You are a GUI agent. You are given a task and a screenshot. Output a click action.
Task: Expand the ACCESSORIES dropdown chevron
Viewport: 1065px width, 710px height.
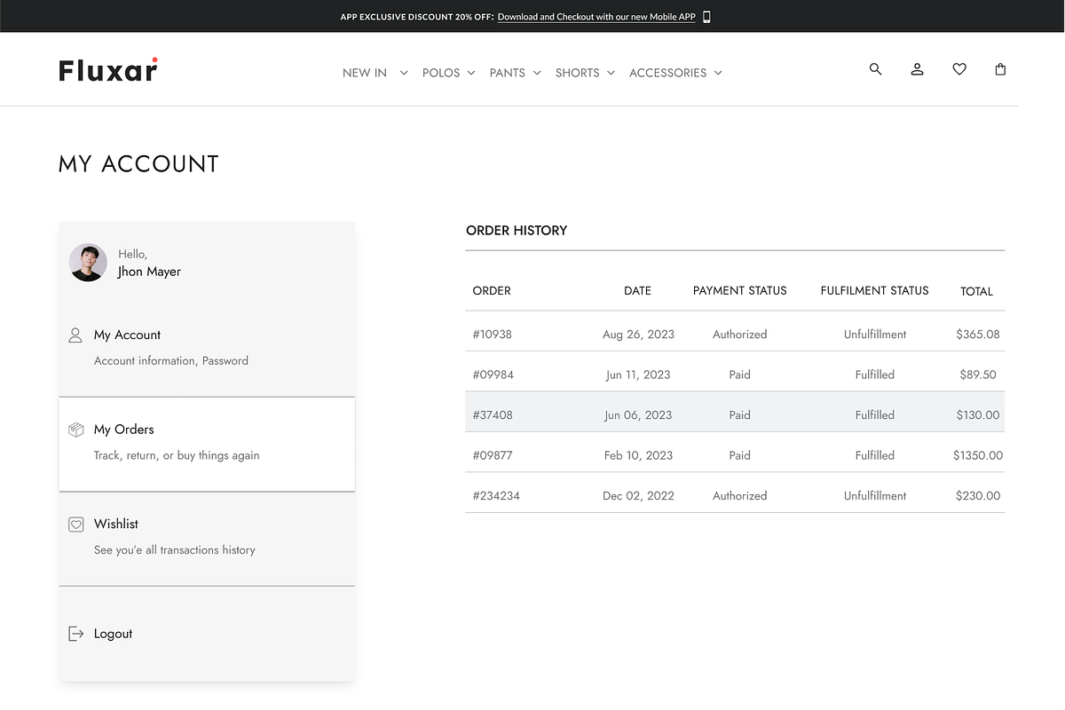click(x=718, y=73)
